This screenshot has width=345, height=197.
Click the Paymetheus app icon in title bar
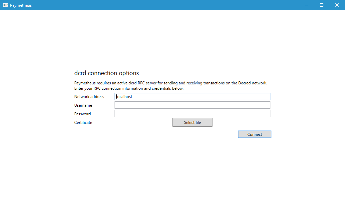pos(6,5)
